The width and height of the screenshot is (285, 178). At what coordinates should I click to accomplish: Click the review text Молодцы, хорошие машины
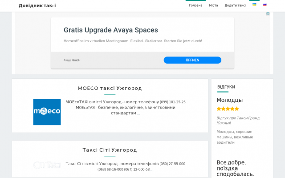(235, 137)
